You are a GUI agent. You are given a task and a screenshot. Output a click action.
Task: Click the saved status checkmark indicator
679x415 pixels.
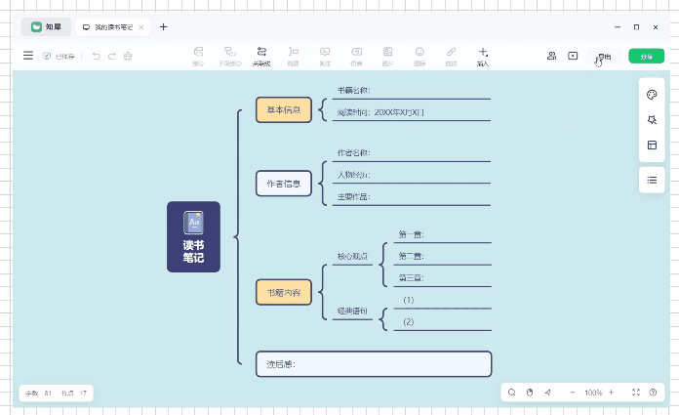pyautogui.click(x=47, y=56)
